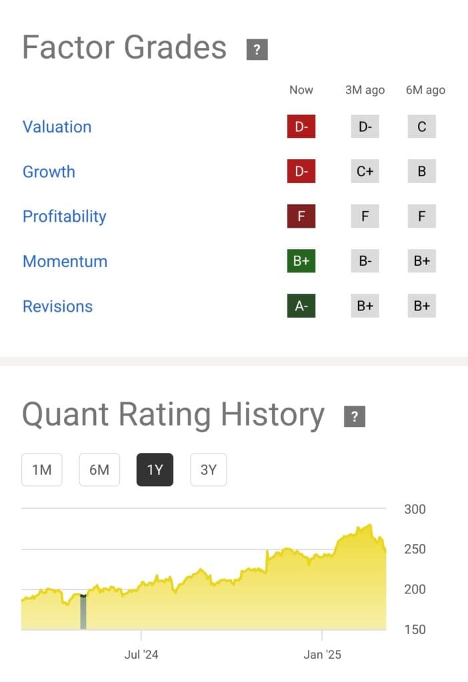Screen dimensions: 468x682
Task: Open the Factor Grades help icon
Action: click(256, 48)
